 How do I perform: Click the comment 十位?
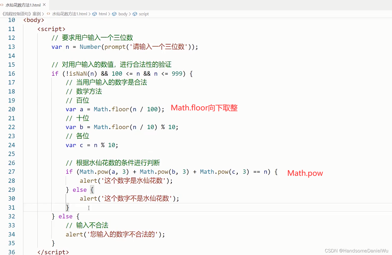77,118
